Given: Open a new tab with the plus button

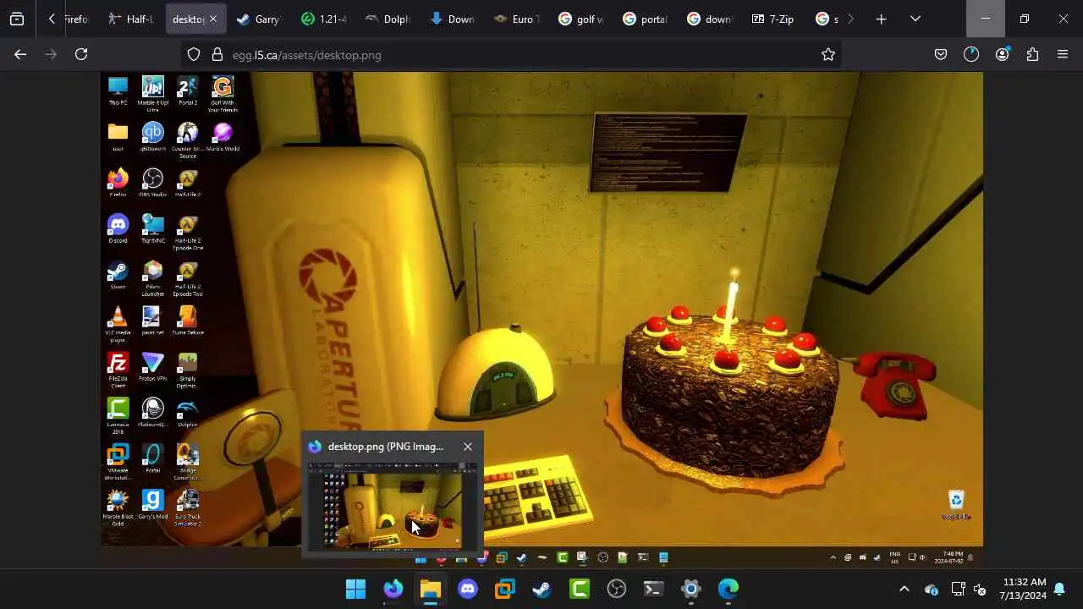Looking at the screenshot, I should point(881,19).
